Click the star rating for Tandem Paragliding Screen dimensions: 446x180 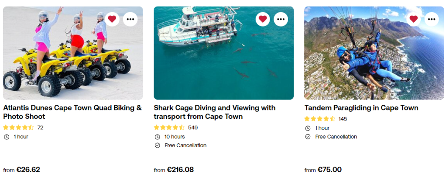point(319,119)
